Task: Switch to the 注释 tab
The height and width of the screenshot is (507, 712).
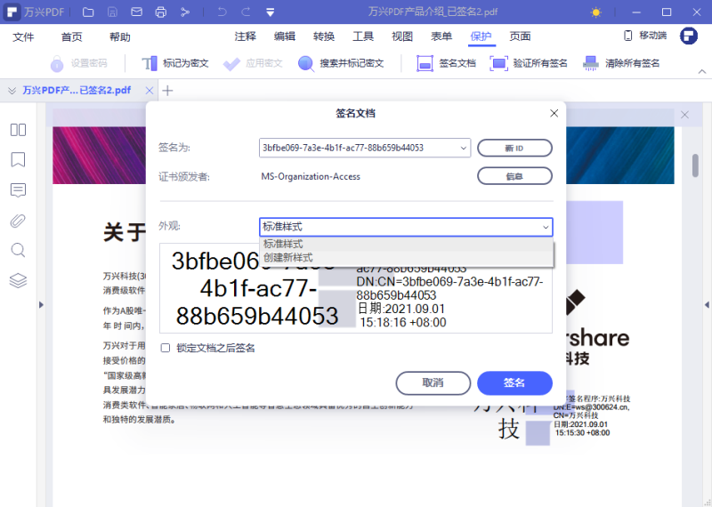Action: [x=246, y=36]
